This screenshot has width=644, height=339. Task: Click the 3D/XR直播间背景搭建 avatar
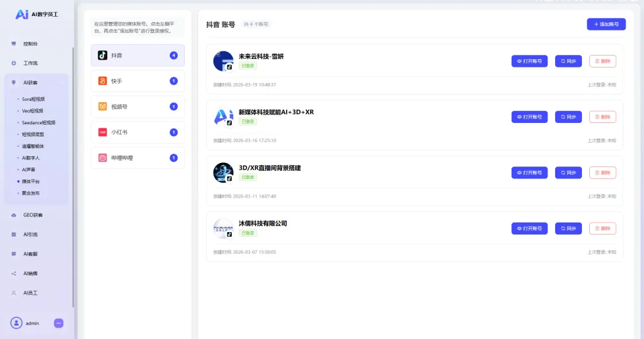[x=224, y=172]
